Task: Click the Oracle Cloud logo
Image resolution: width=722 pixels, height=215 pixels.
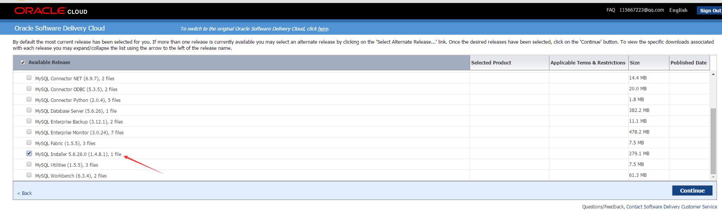Action: coord(51,11)
